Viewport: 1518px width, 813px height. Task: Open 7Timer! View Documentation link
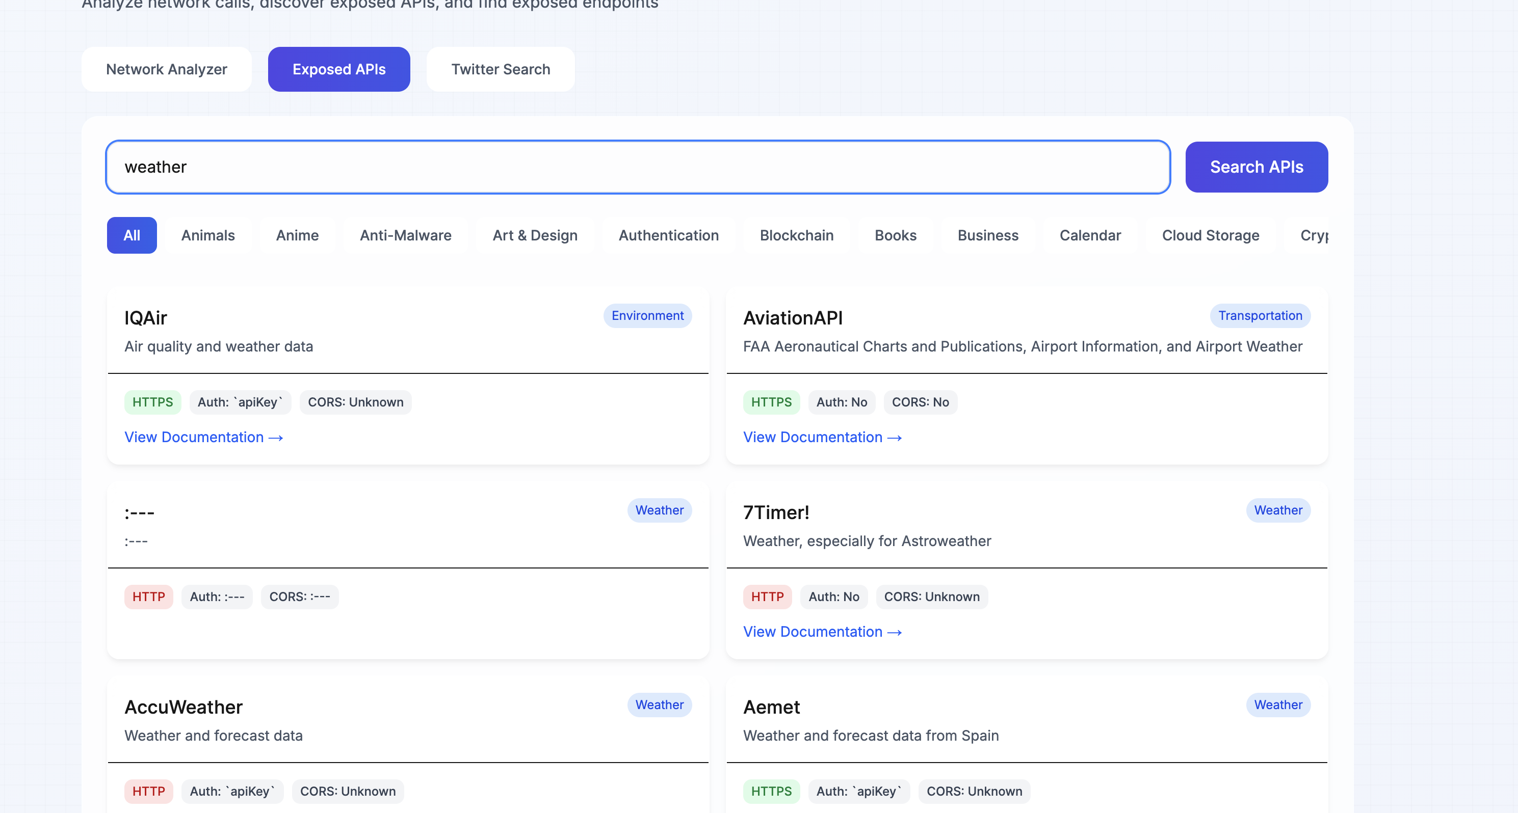pos(822,632)
